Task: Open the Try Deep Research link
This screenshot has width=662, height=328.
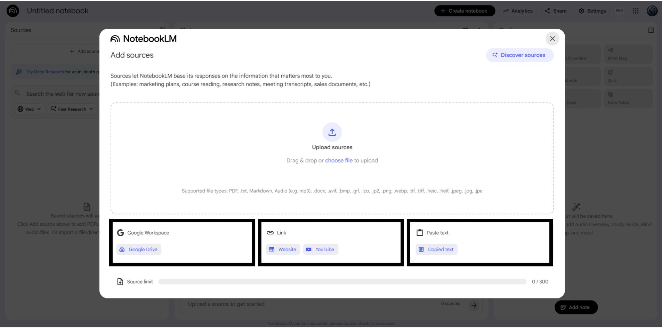Action: [x=45, y=72]
